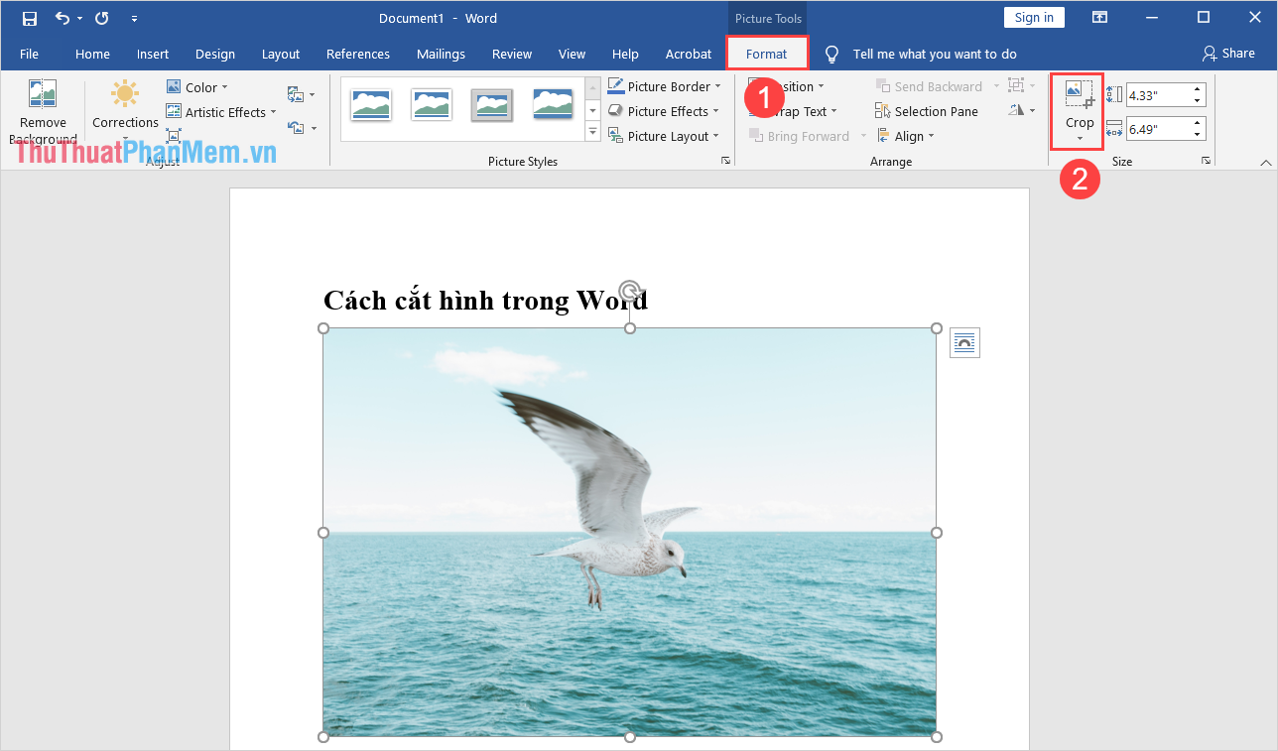Viewport: 1278px width, 751px height.
Task: Click Picture Styles gallery scroll-down arrow
Action: coord(593,109)
